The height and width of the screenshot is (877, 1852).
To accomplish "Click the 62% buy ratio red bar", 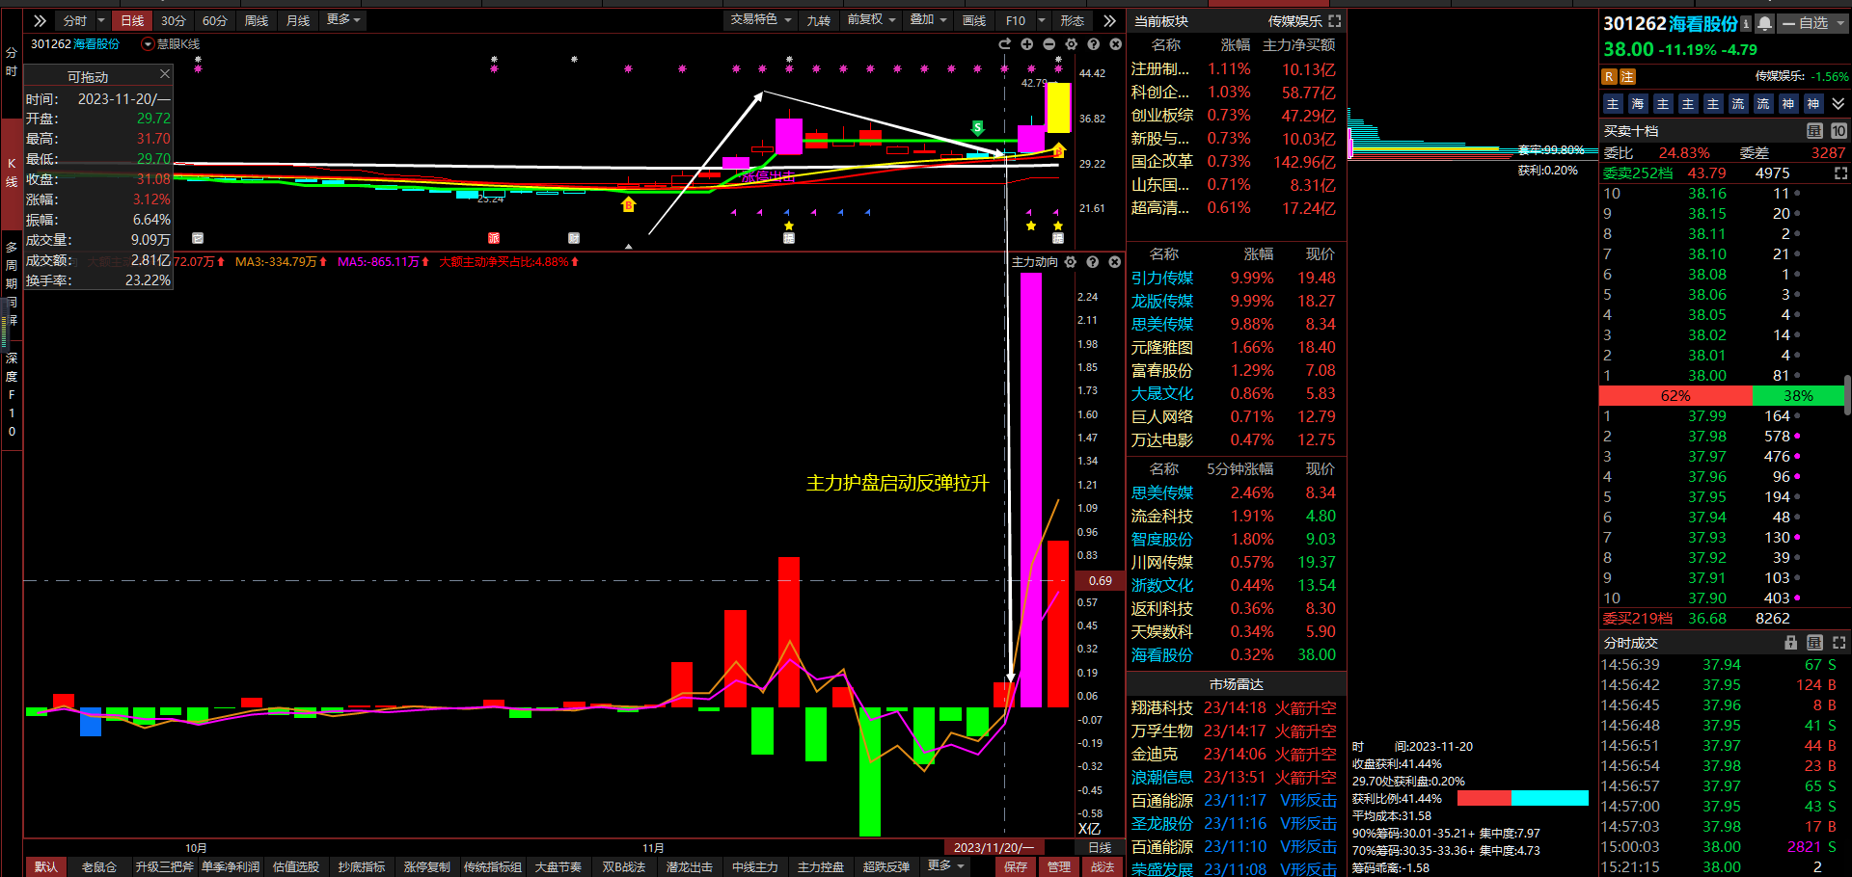I will tap(1675, 396).
